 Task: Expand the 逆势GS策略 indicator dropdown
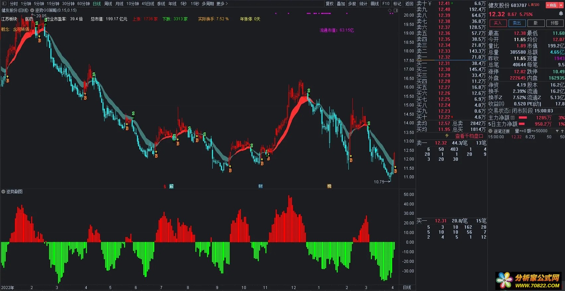[x=32, y=10]
